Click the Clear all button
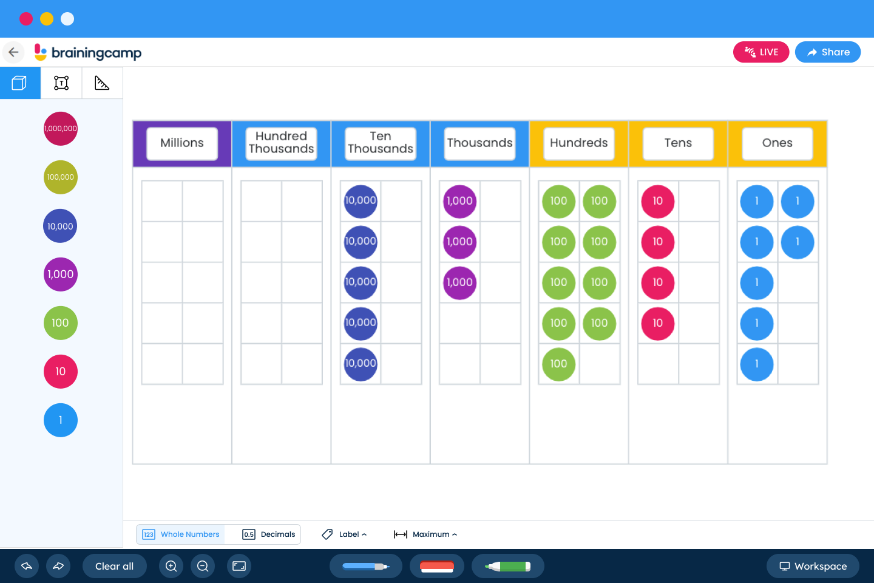 coord(114,566)
